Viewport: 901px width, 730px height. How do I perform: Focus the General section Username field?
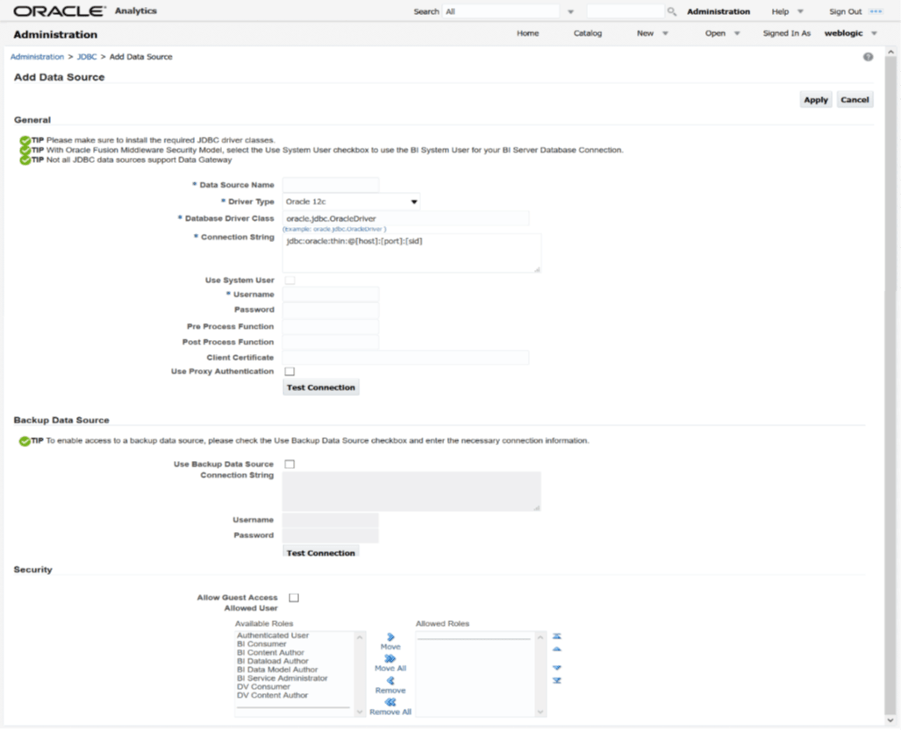click(331, 294)
